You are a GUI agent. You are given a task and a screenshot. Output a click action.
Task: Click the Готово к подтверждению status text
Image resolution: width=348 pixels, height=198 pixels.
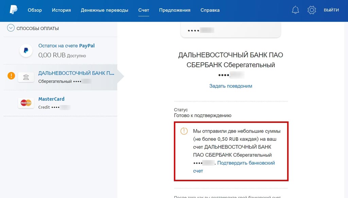tap(203, 115)
